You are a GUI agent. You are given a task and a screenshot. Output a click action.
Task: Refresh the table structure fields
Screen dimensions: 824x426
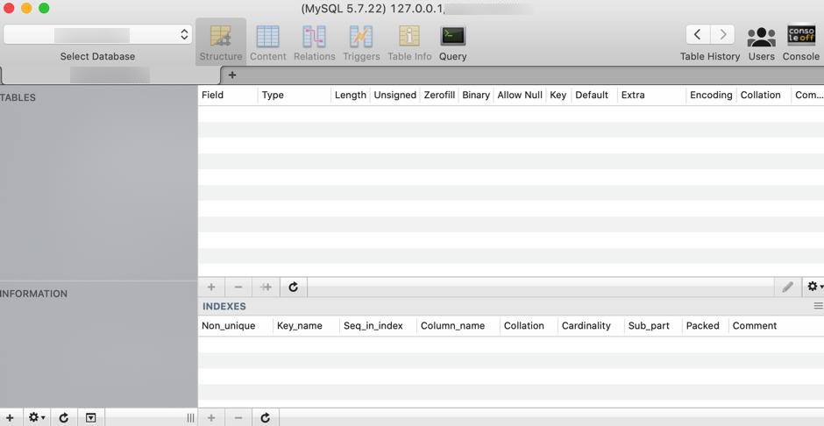click(294, 287)
